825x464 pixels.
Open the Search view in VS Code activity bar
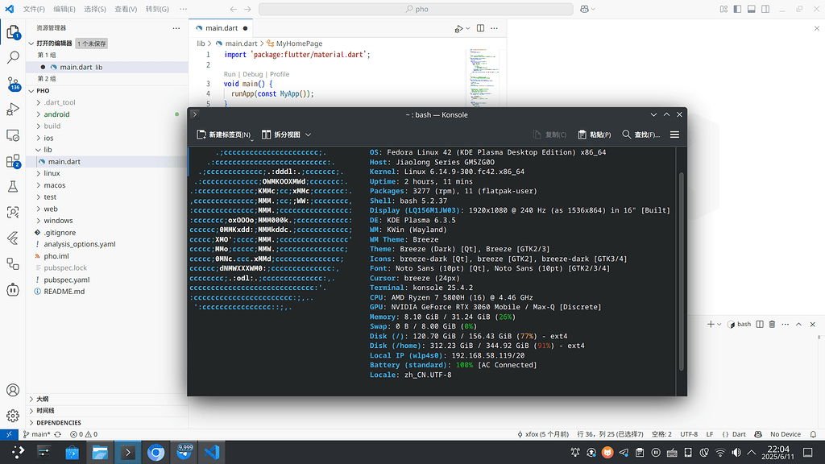pos(13,57)
